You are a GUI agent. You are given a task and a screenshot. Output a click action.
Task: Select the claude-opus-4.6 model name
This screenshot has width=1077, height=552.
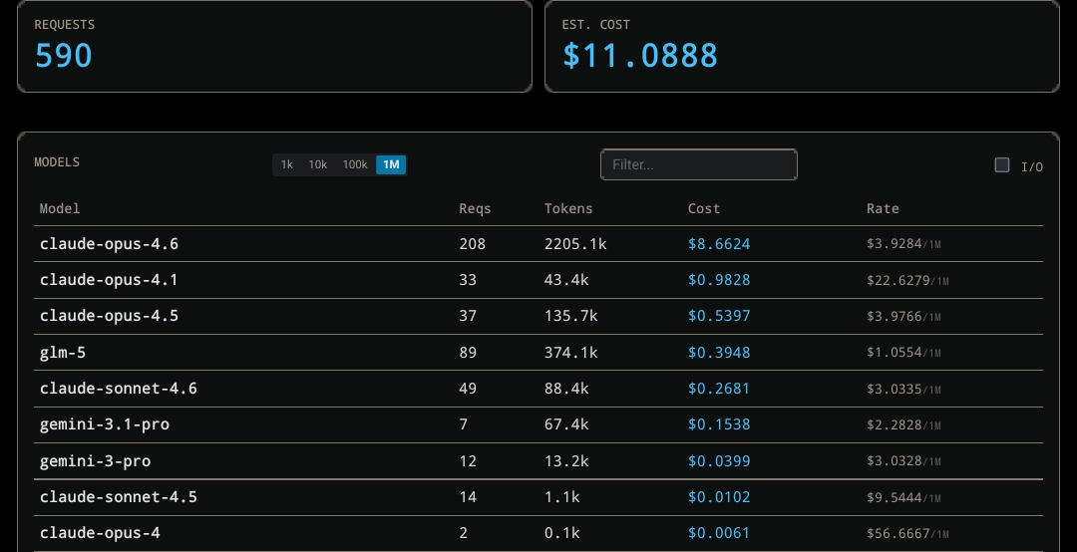click(110, 244)
